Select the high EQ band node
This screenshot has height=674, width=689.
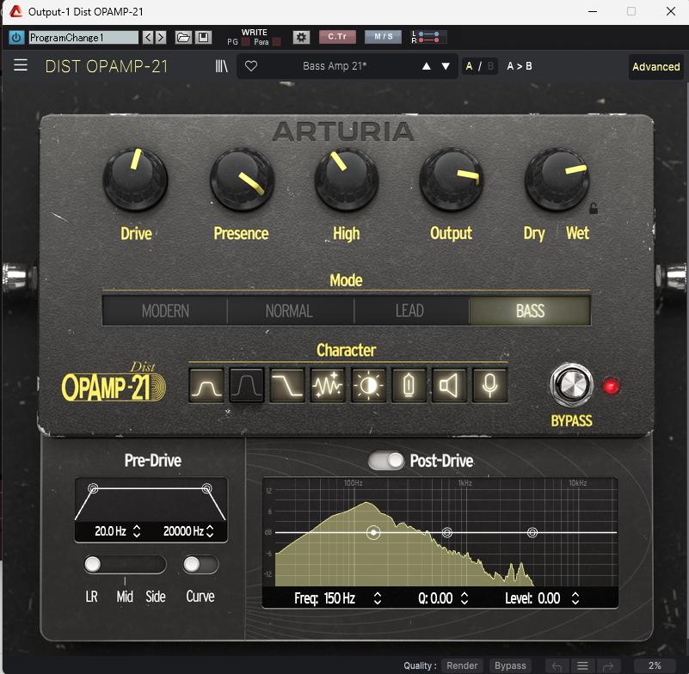(x=532, y=533)
